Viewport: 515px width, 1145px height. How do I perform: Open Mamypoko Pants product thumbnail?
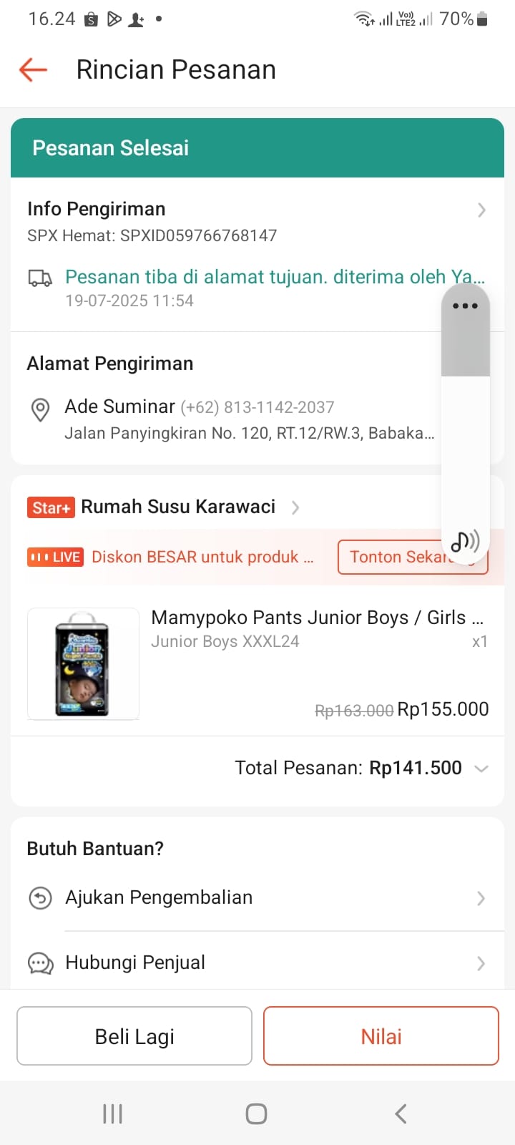pos(83,663)
